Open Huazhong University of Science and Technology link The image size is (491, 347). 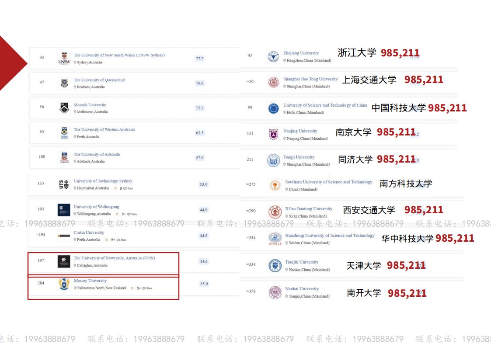330,236
